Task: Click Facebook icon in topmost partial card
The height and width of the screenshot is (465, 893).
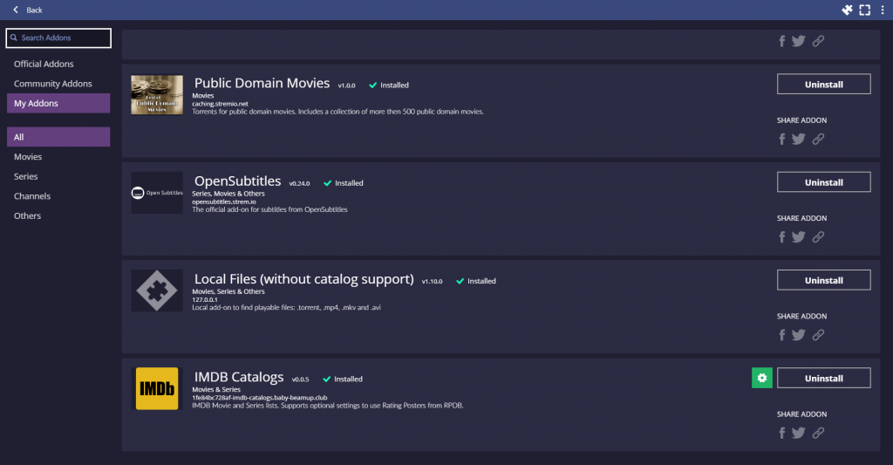Action: tap(782, 41)
